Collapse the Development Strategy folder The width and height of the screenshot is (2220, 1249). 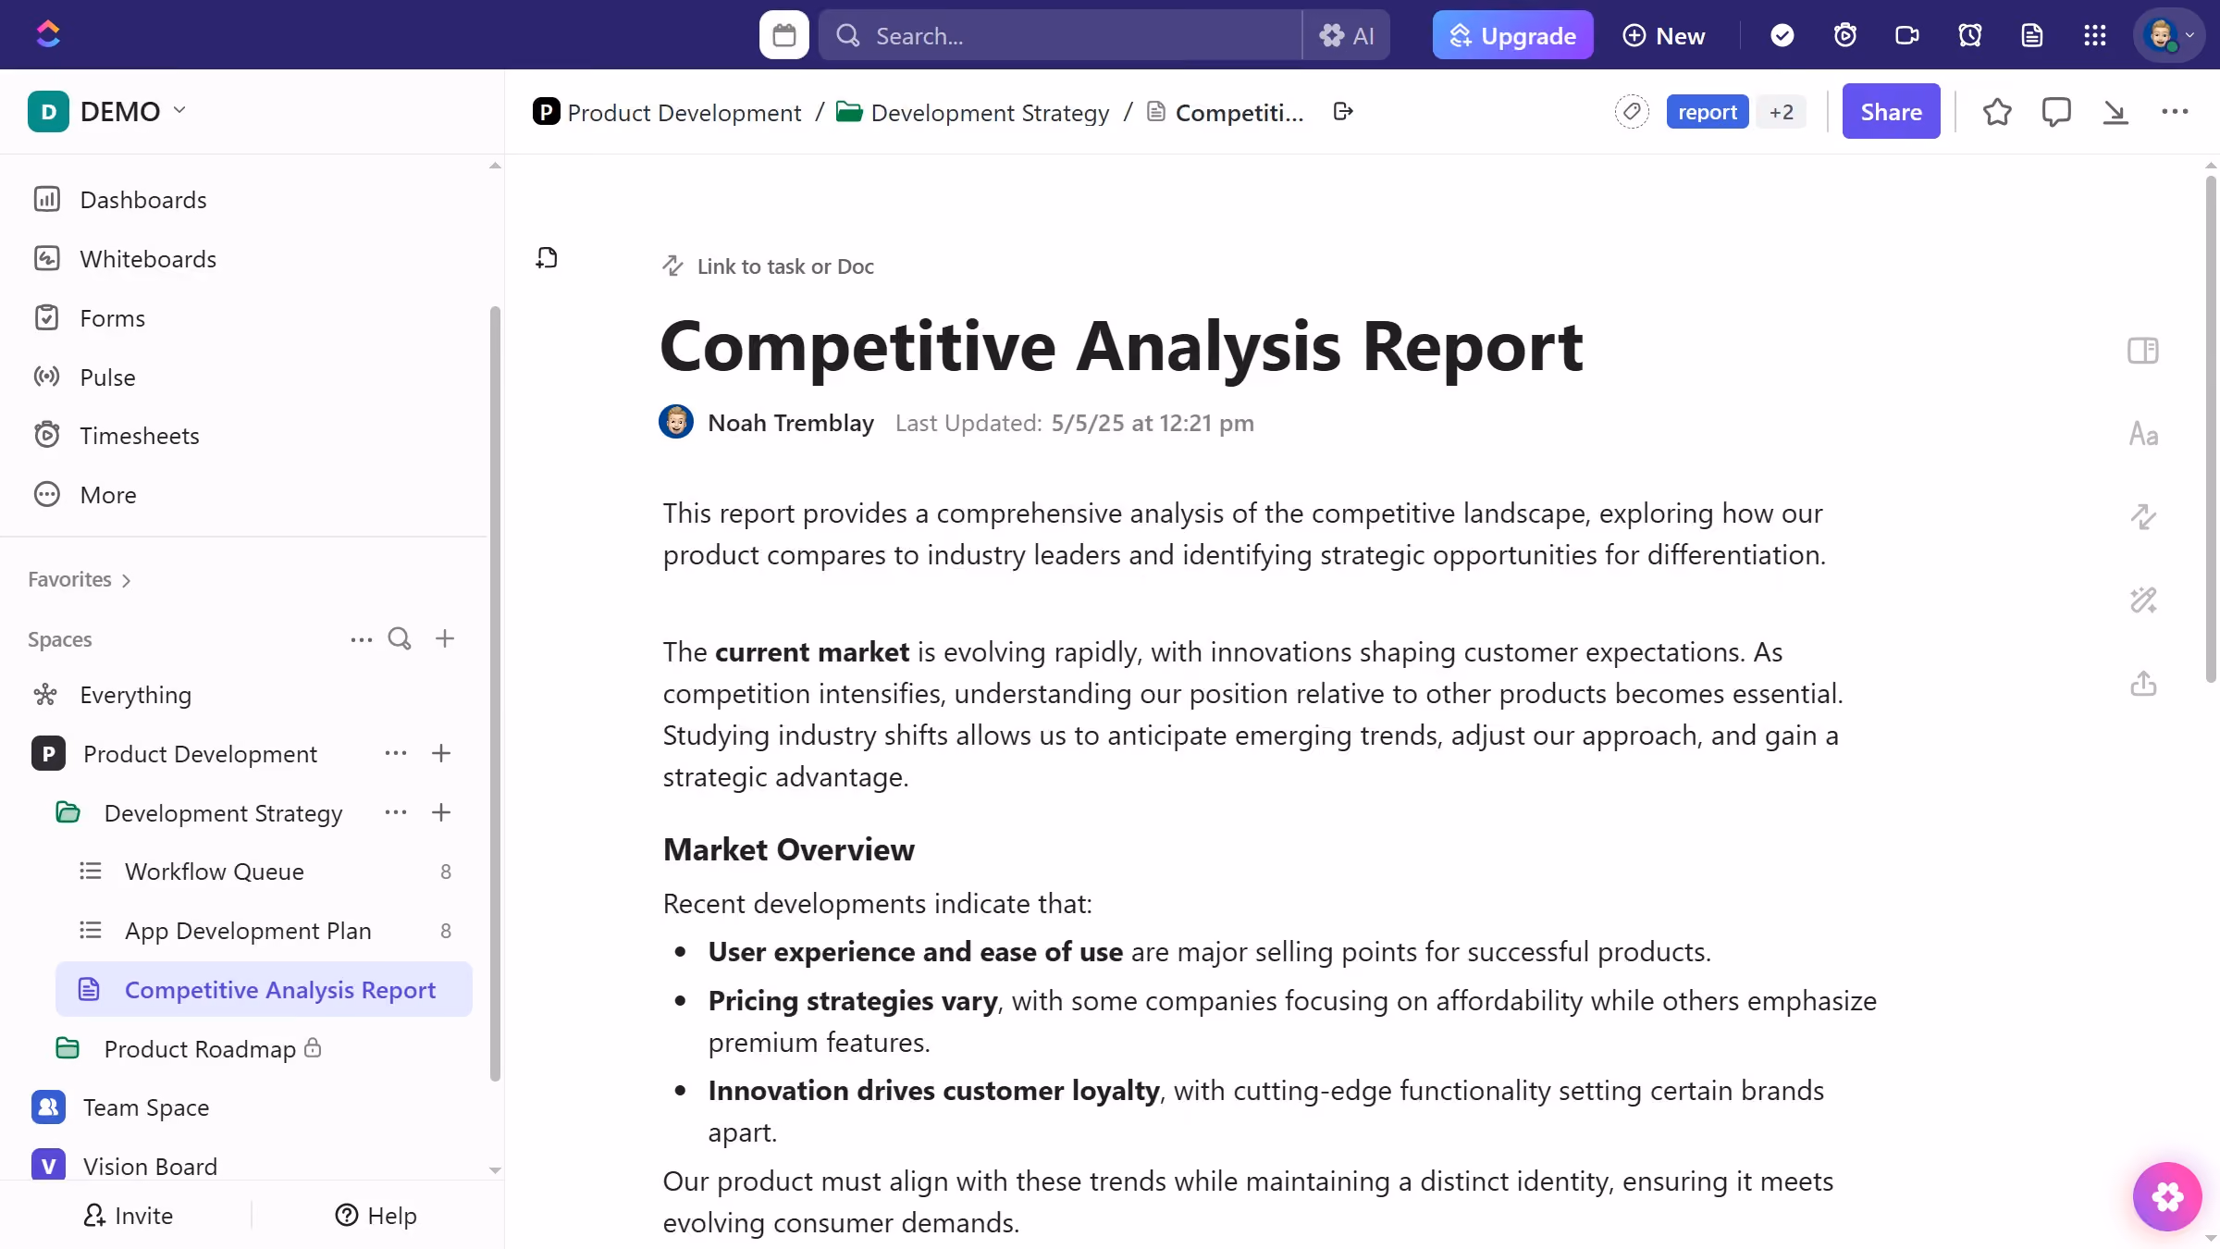coord(68,813)
